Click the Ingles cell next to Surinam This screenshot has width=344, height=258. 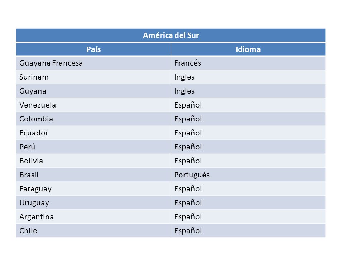[248, 77]
